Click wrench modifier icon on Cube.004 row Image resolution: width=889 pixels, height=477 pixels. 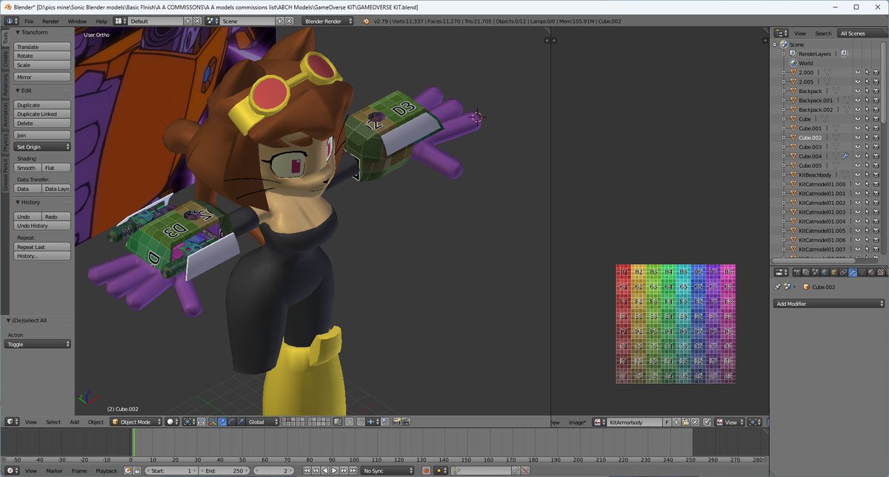click(x=845, y=156)
